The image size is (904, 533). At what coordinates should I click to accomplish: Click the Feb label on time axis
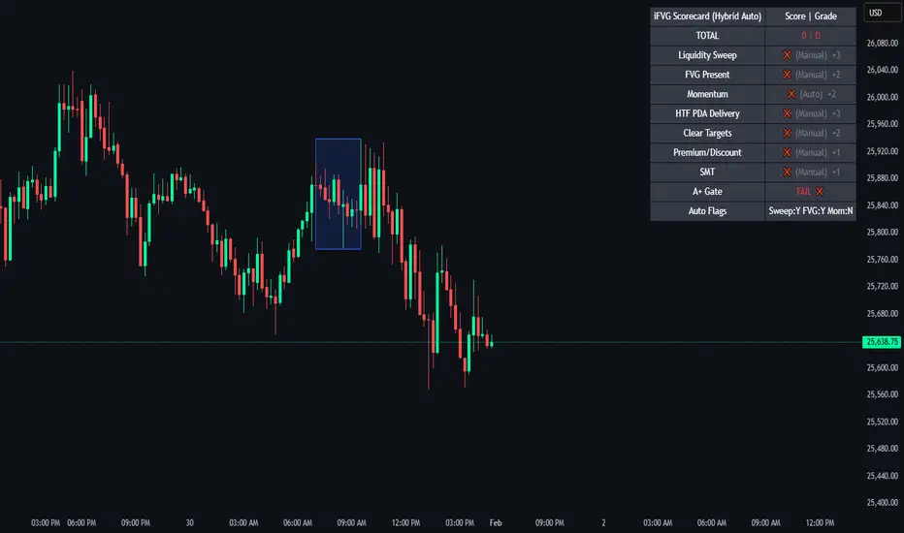(496, 523)
